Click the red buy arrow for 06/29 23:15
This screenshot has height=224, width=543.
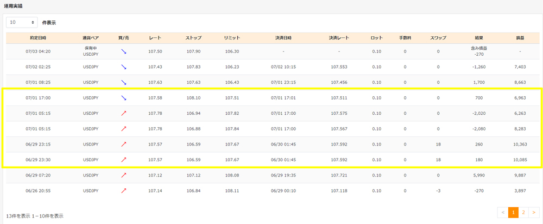pyautogui.click(x=124, y=144)
